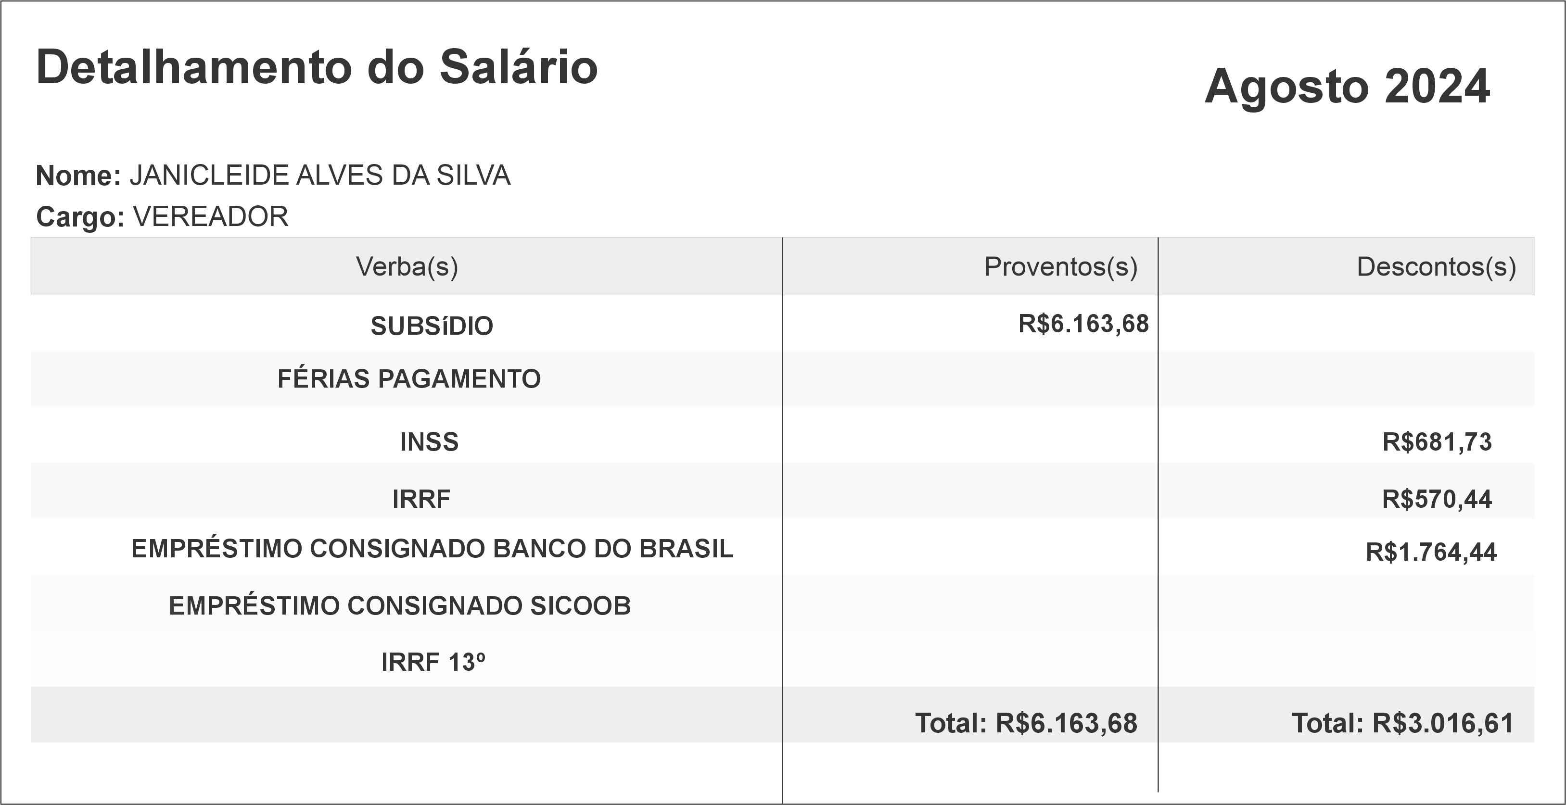
Task: Click the "Descontos(s)" column header
Action: point(1436,267)
